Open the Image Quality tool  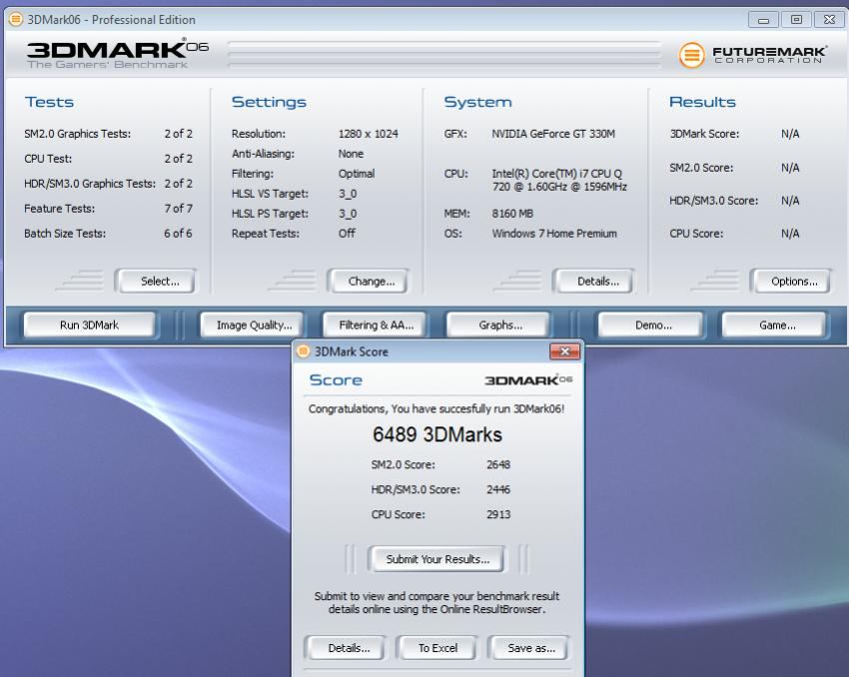point(252,325)
